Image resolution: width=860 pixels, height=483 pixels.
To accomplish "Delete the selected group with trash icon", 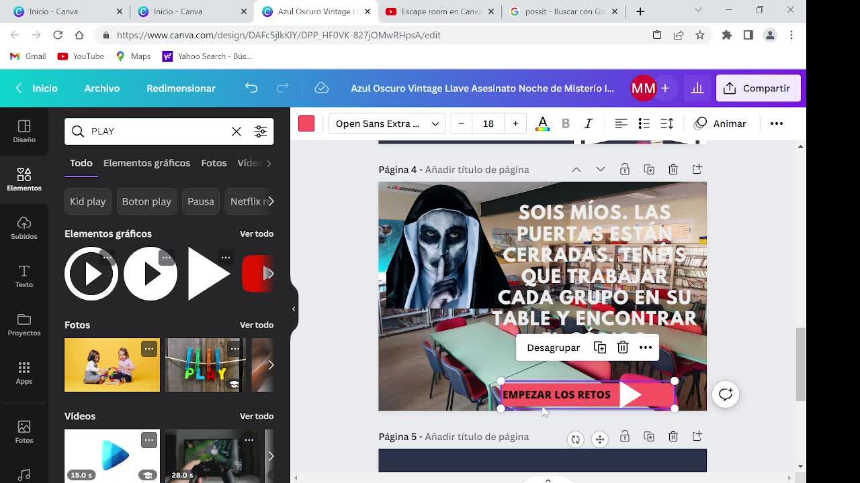I will pos(623,347).
